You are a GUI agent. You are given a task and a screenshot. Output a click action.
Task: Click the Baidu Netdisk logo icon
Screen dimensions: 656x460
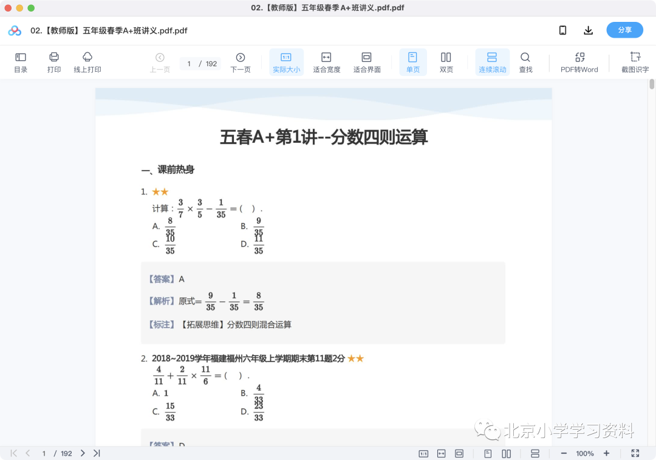coord(15,30)
